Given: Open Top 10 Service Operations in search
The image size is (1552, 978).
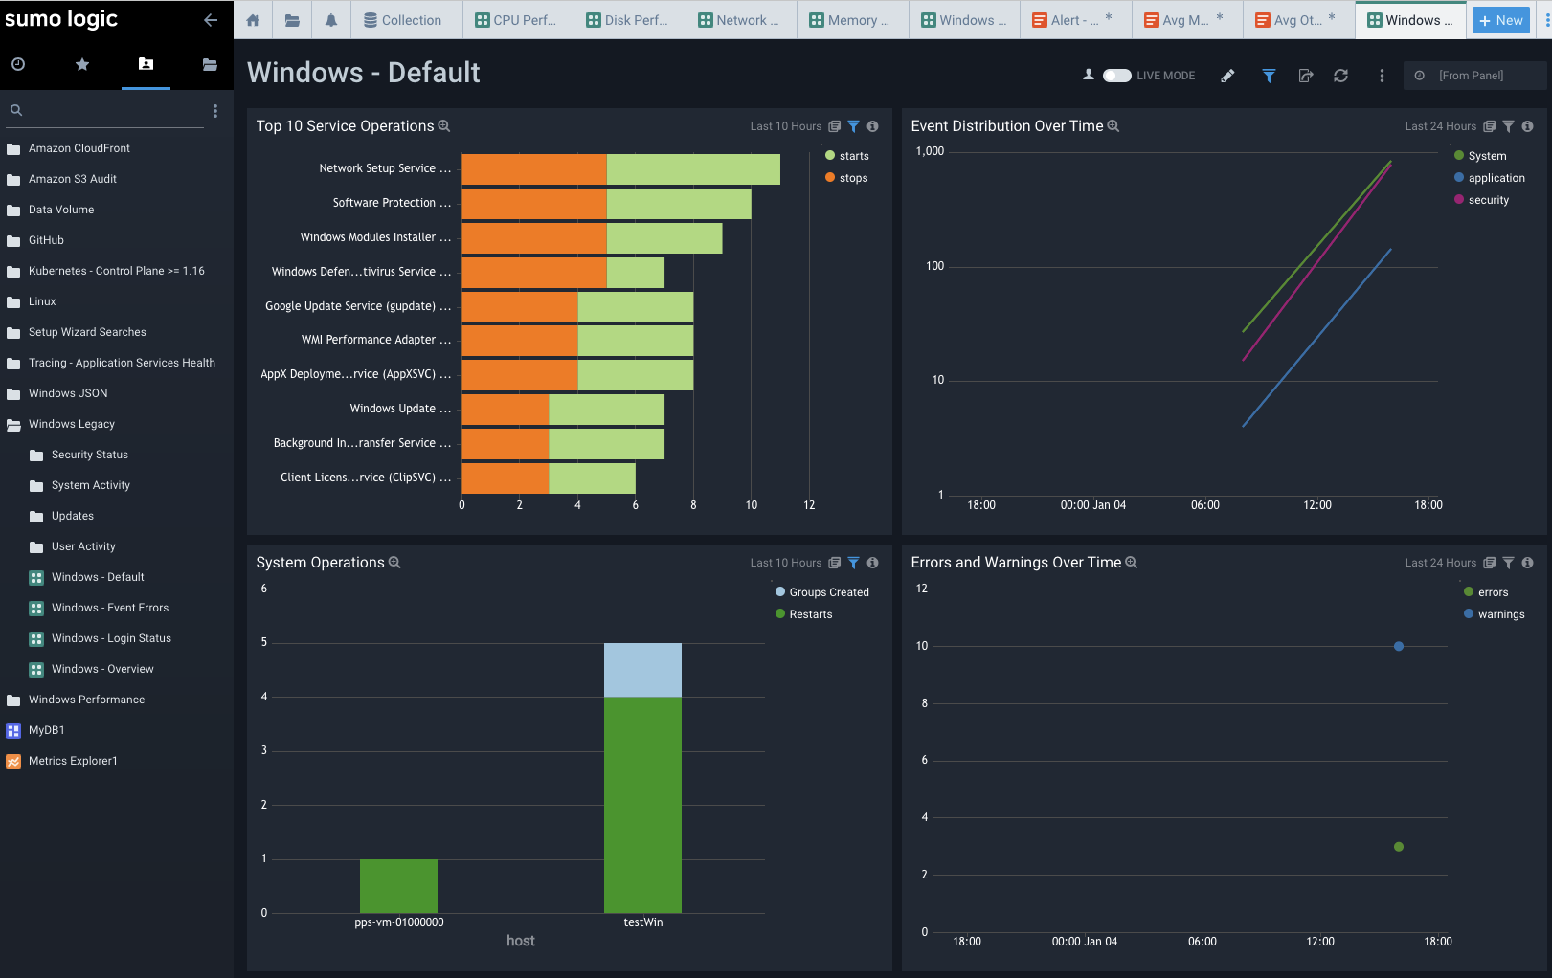Looking at the screenshot, I should point(444,126).
